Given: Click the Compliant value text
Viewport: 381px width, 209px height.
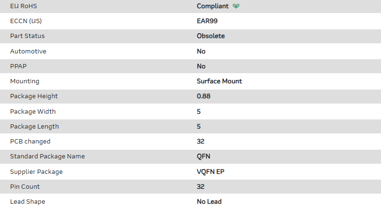Looking at the screenshot, I should tap(213, 6).
